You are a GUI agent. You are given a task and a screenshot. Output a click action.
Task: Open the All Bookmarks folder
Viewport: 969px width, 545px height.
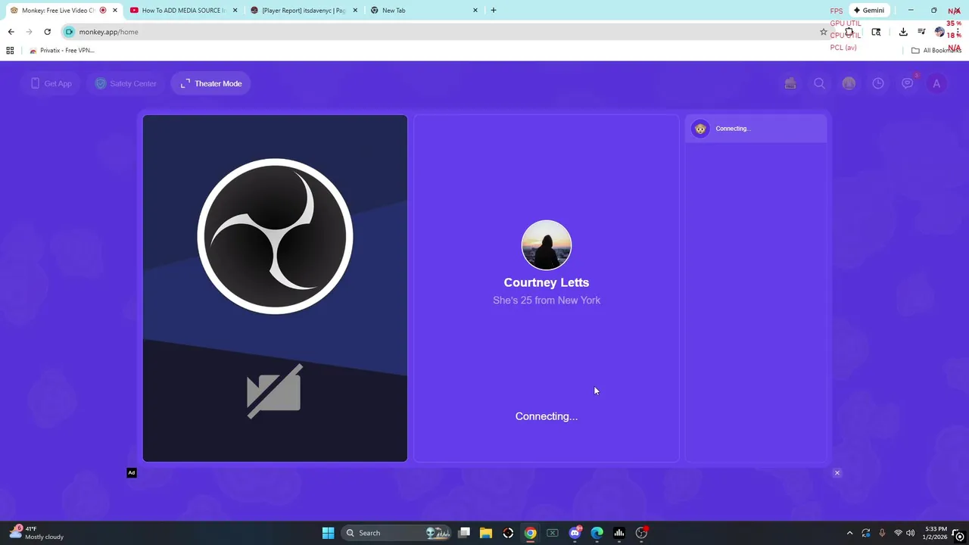(x=936, y=51)
